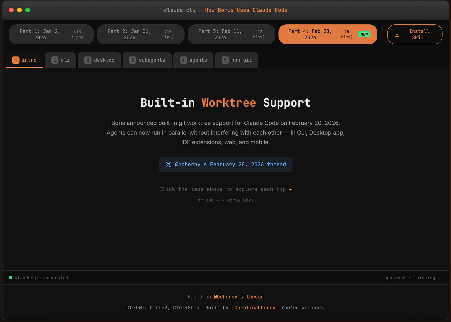
Task: Click the window title 'How Boris Uses Claude Code'
Action: pos(246,10)
